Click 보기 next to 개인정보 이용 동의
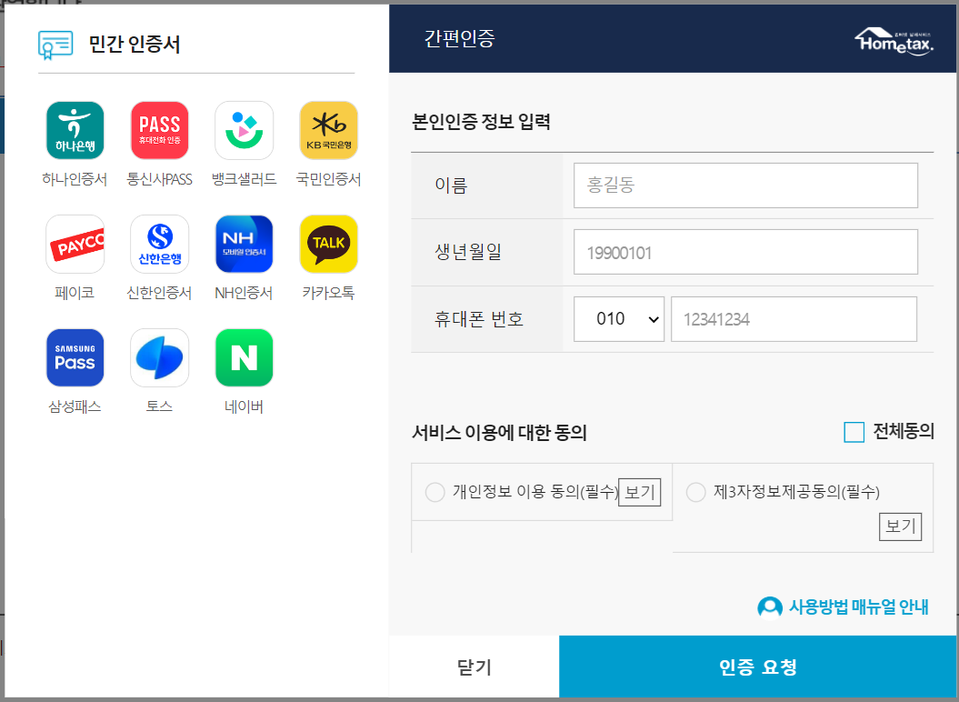The width and height of the screenshot is (959, 702). click(x=640, y=492)
